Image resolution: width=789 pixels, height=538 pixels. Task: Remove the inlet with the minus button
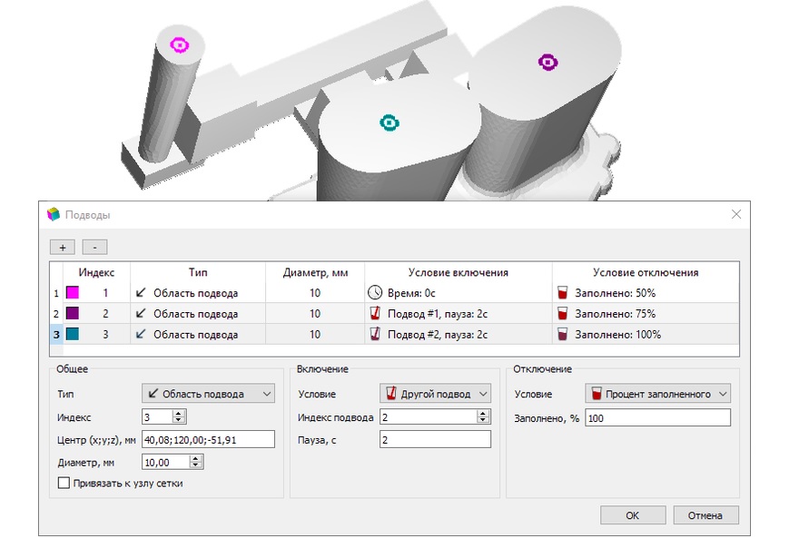(94, 247)
